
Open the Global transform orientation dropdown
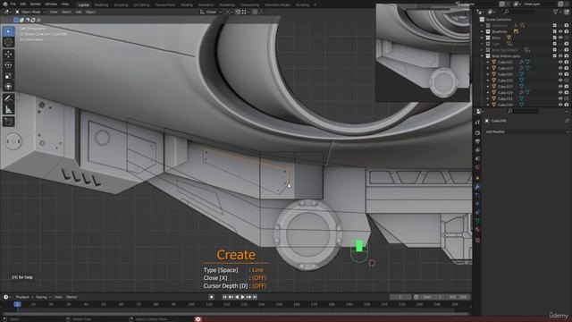211,12
